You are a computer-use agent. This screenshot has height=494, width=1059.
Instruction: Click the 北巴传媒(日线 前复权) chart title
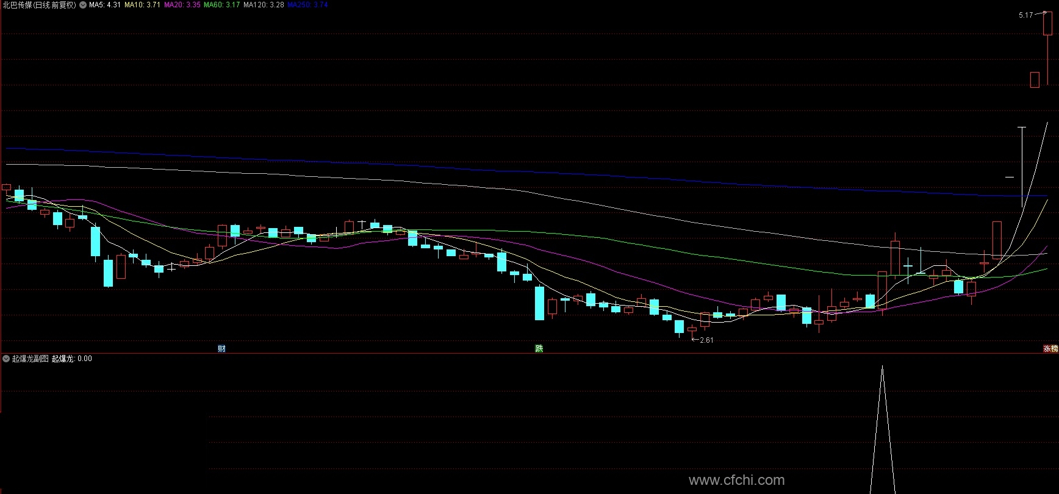pos(39,5)
